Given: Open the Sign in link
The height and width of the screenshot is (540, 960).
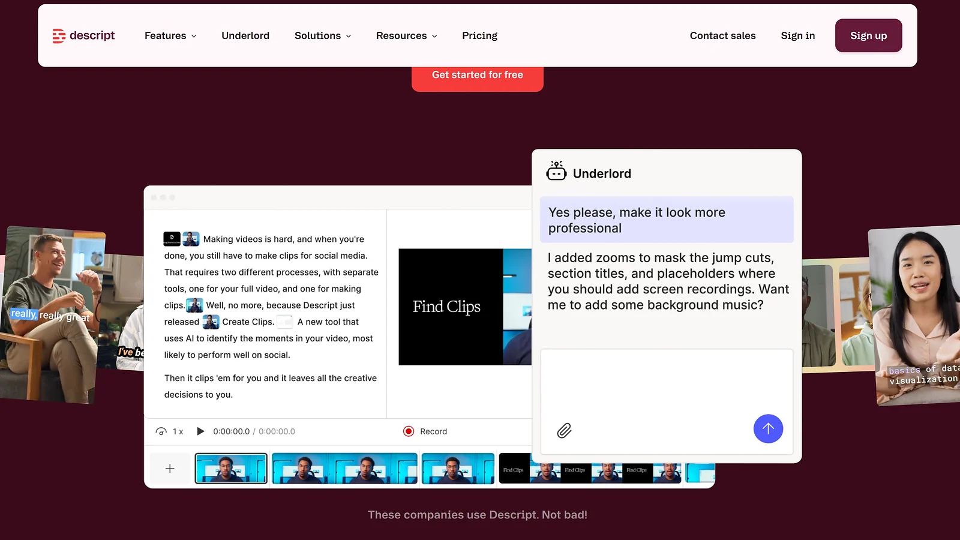Looking at the screenshot, I should click(797, 36).
